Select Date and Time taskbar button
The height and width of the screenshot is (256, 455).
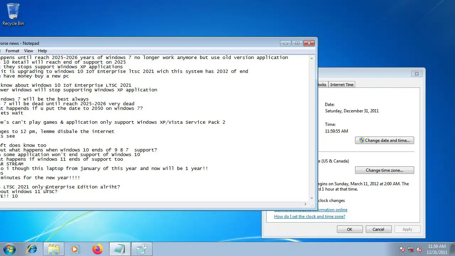tap(141, 249)
